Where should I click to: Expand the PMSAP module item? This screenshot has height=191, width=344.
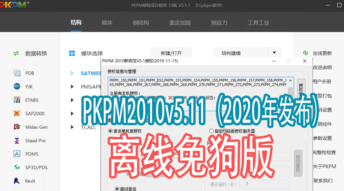[72, 87]
